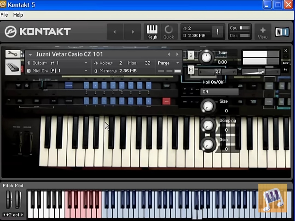Screen dimensions: 295x221
Task: Open the Midi Ch [A] 1 dropdown
Action: [x=57, y=71]
